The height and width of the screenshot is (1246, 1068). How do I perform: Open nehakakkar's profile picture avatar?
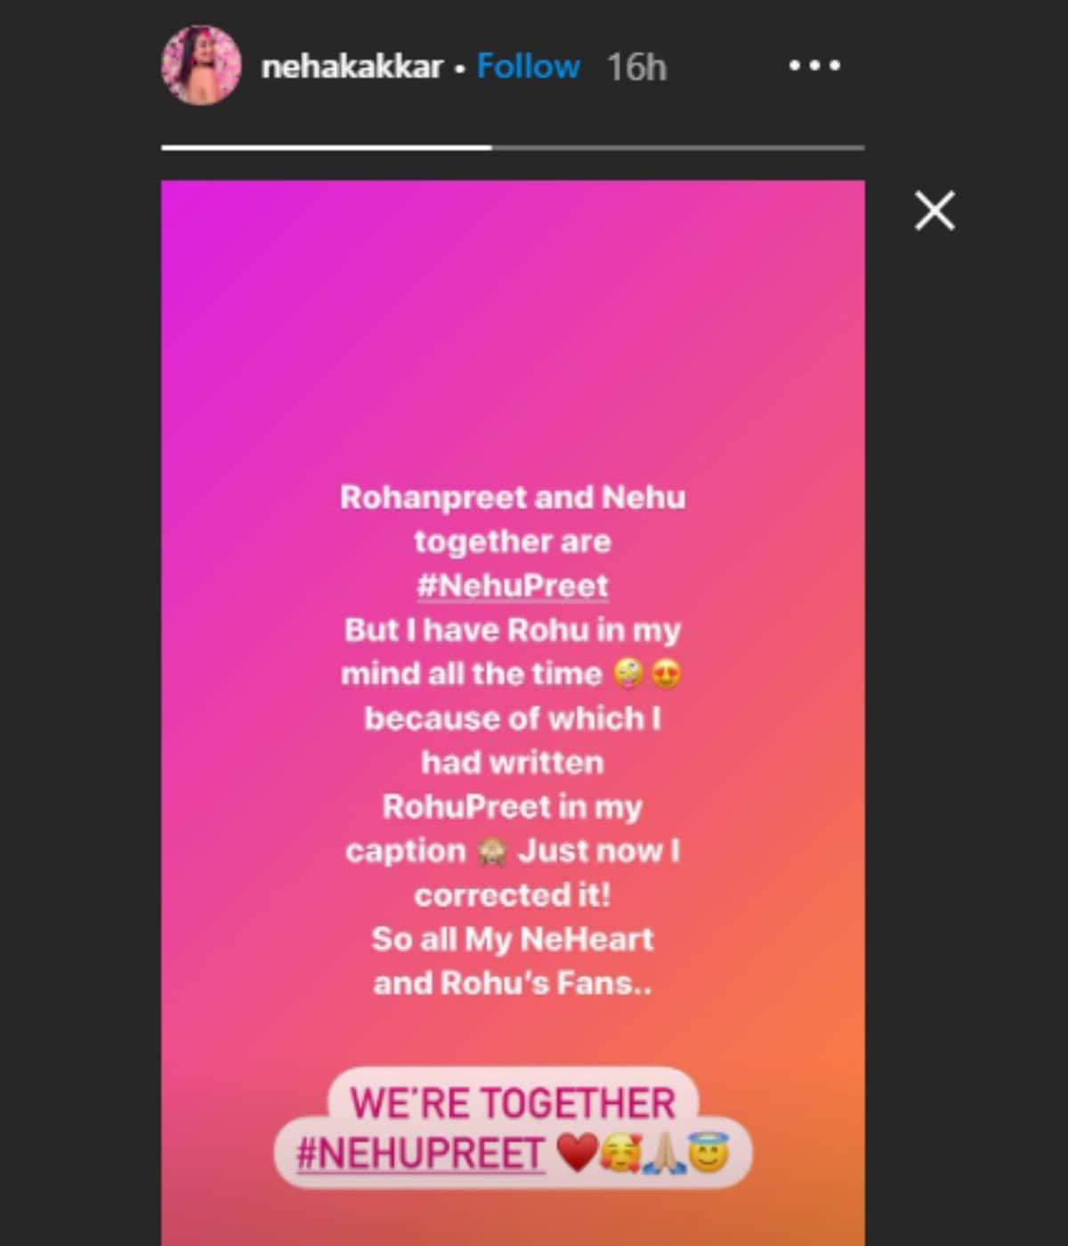[x=201, y=65]
